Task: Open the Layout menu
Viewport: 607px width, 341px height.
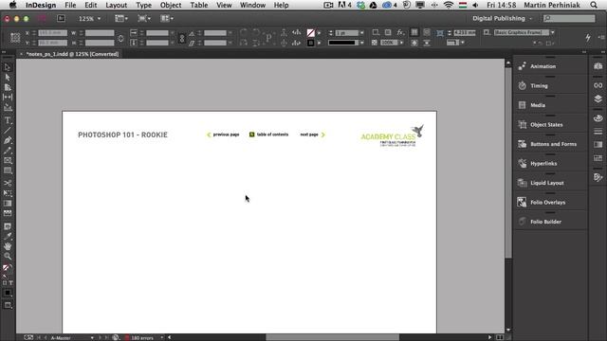Action: (x=116, y=5)
